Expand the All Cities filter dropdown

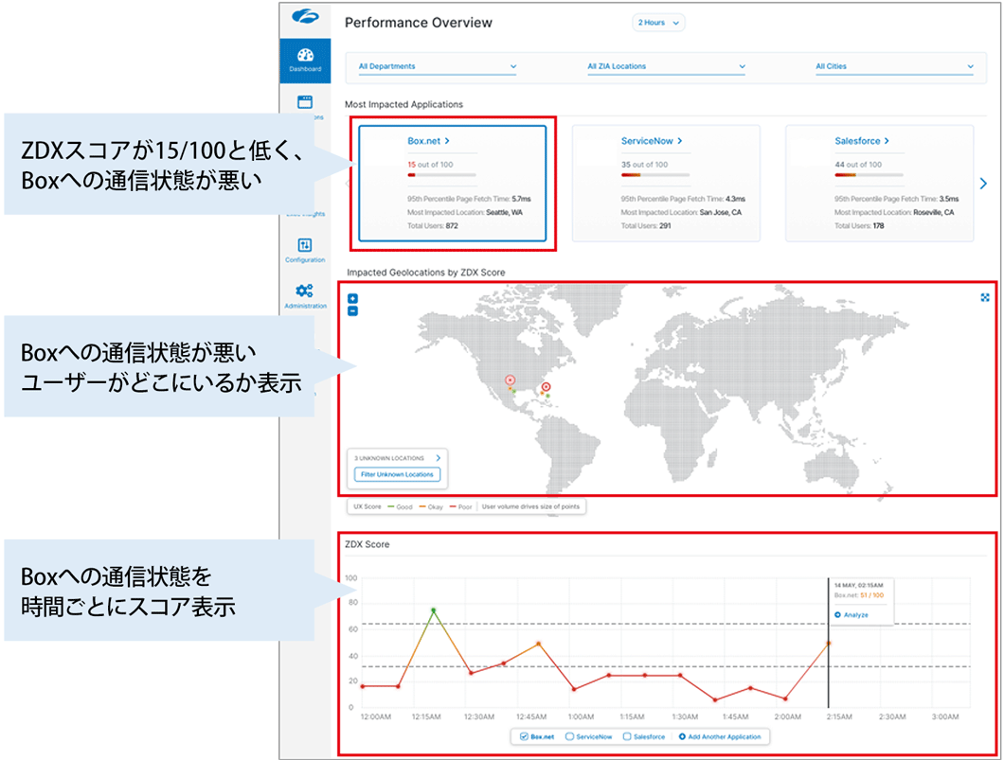[x=894, y=66]
